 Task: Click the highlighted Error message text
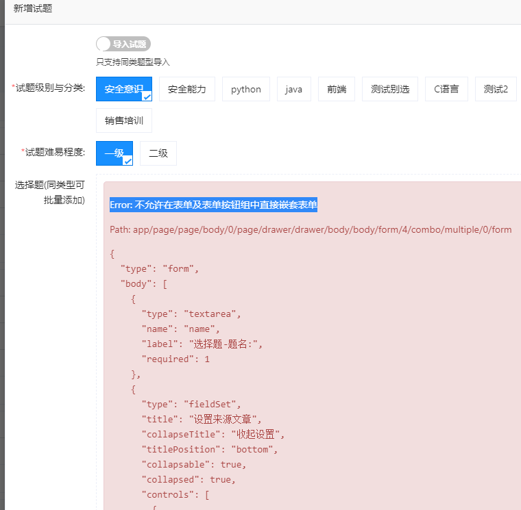(x=213, y=205)
